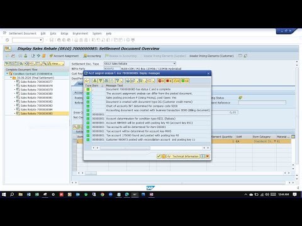Open the Item Category dropdown in item row
The height and width of the screenshot is (226, 302).
click(x=275, y=141)
